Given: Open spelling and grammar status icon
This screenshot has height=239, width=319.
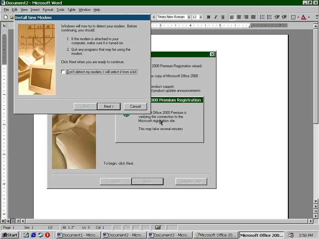Looking at the screenshot, I should [x=158, y=227].
